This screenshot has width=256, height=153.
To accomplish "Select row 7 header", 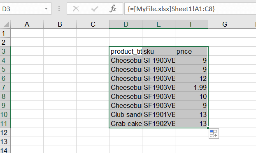I will [5, 87].
